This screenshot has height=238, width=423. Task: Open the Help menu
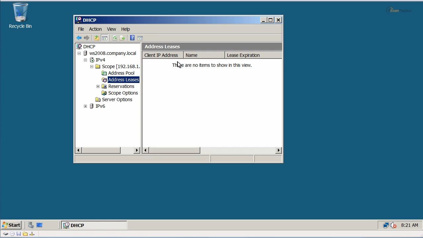pos(126,29)
